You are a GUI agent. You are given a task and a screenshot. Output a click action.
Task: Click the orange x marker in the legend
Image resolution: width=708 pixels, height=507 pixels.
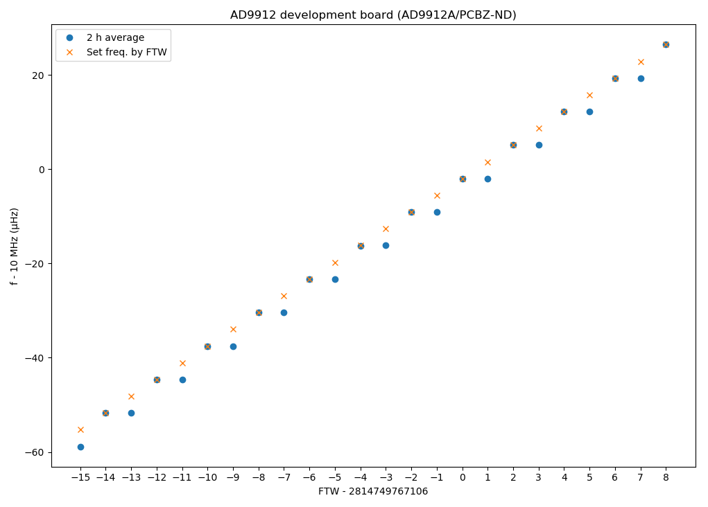69,53
